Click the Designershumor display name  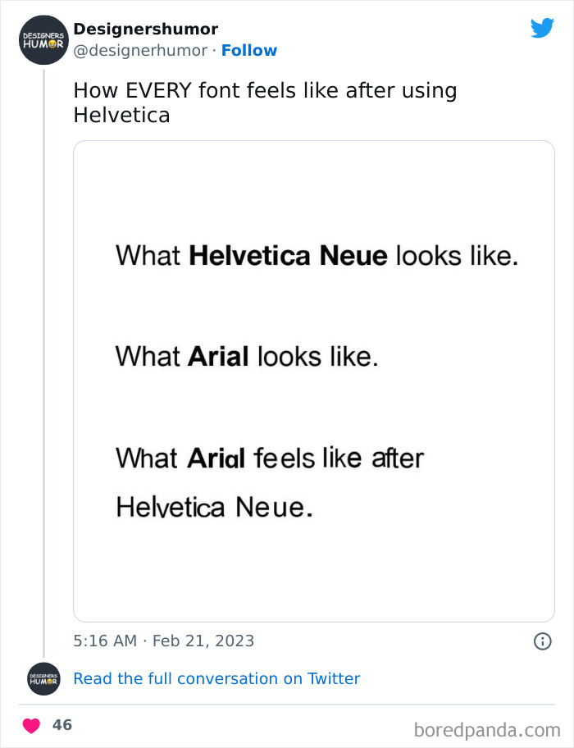[x=145, y=29]
